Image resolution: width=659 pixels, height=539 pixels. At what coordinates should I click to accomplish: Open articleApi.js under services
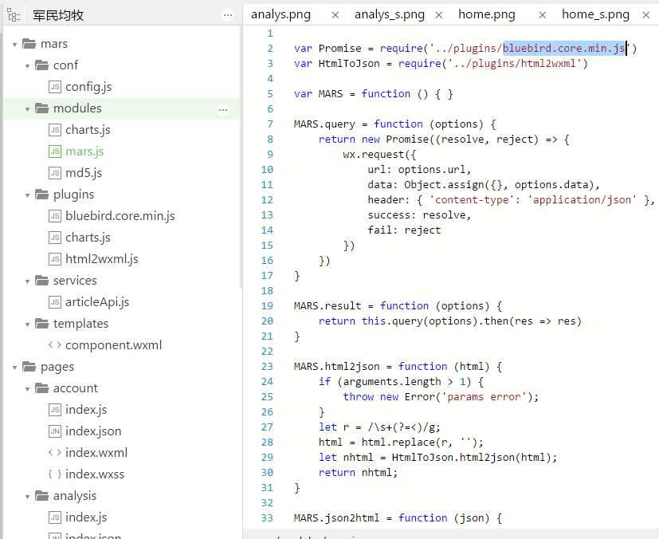(x=97, y=302)
